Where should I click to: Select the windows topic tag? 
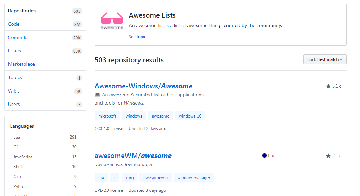(x=134, y=116)
